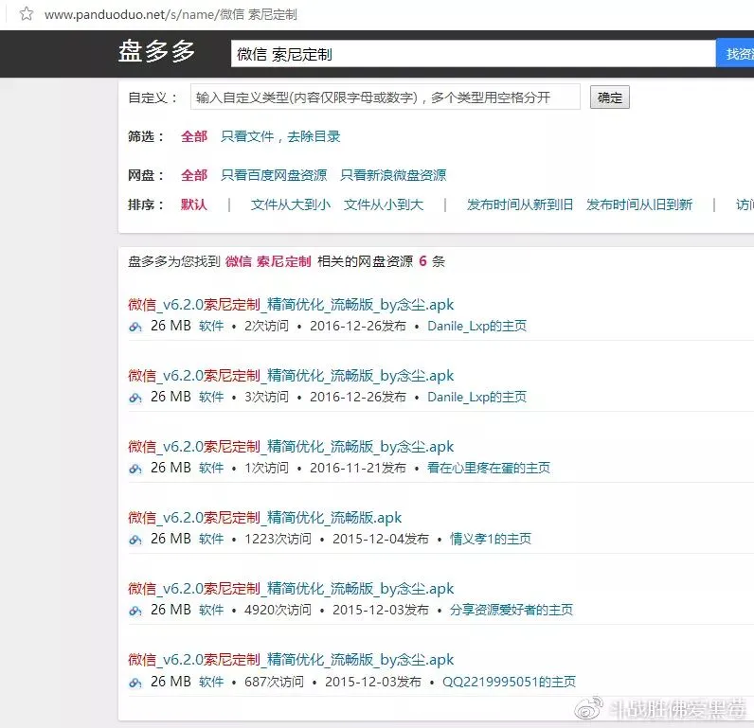Sort by 发布时间从旧到新
754x728 pixels.
point(639,204)
